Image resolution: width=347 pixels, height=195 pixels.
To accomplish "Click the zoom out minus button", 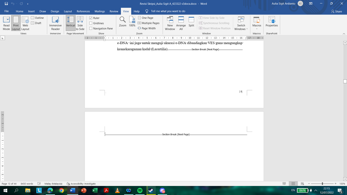I will [x=309, y=184].
